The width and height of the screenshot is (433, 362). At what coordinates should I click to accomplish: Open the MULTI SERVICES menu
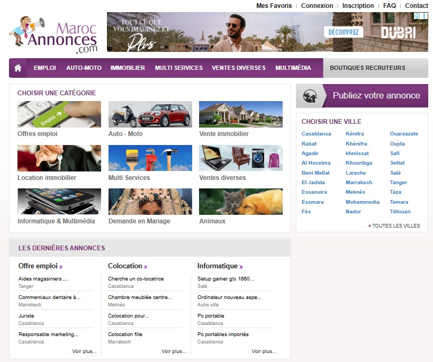(x=179, y=68)
